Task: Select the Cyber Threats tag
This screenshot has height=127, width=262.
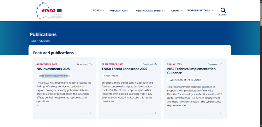Action: point(111,76)
